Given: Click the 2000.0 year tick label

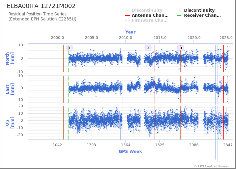Looking at the screenshot, I should pyautogui.click(x=57, y=38).
